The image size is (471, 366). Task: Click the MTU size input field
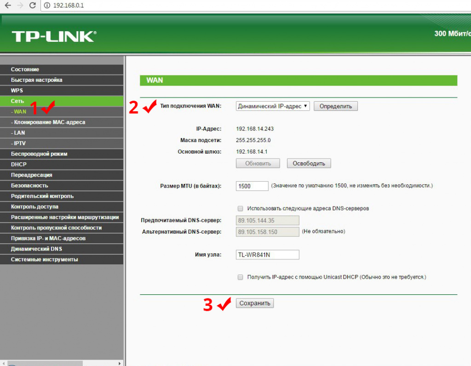pyautogui.click(x=252, y=186)
